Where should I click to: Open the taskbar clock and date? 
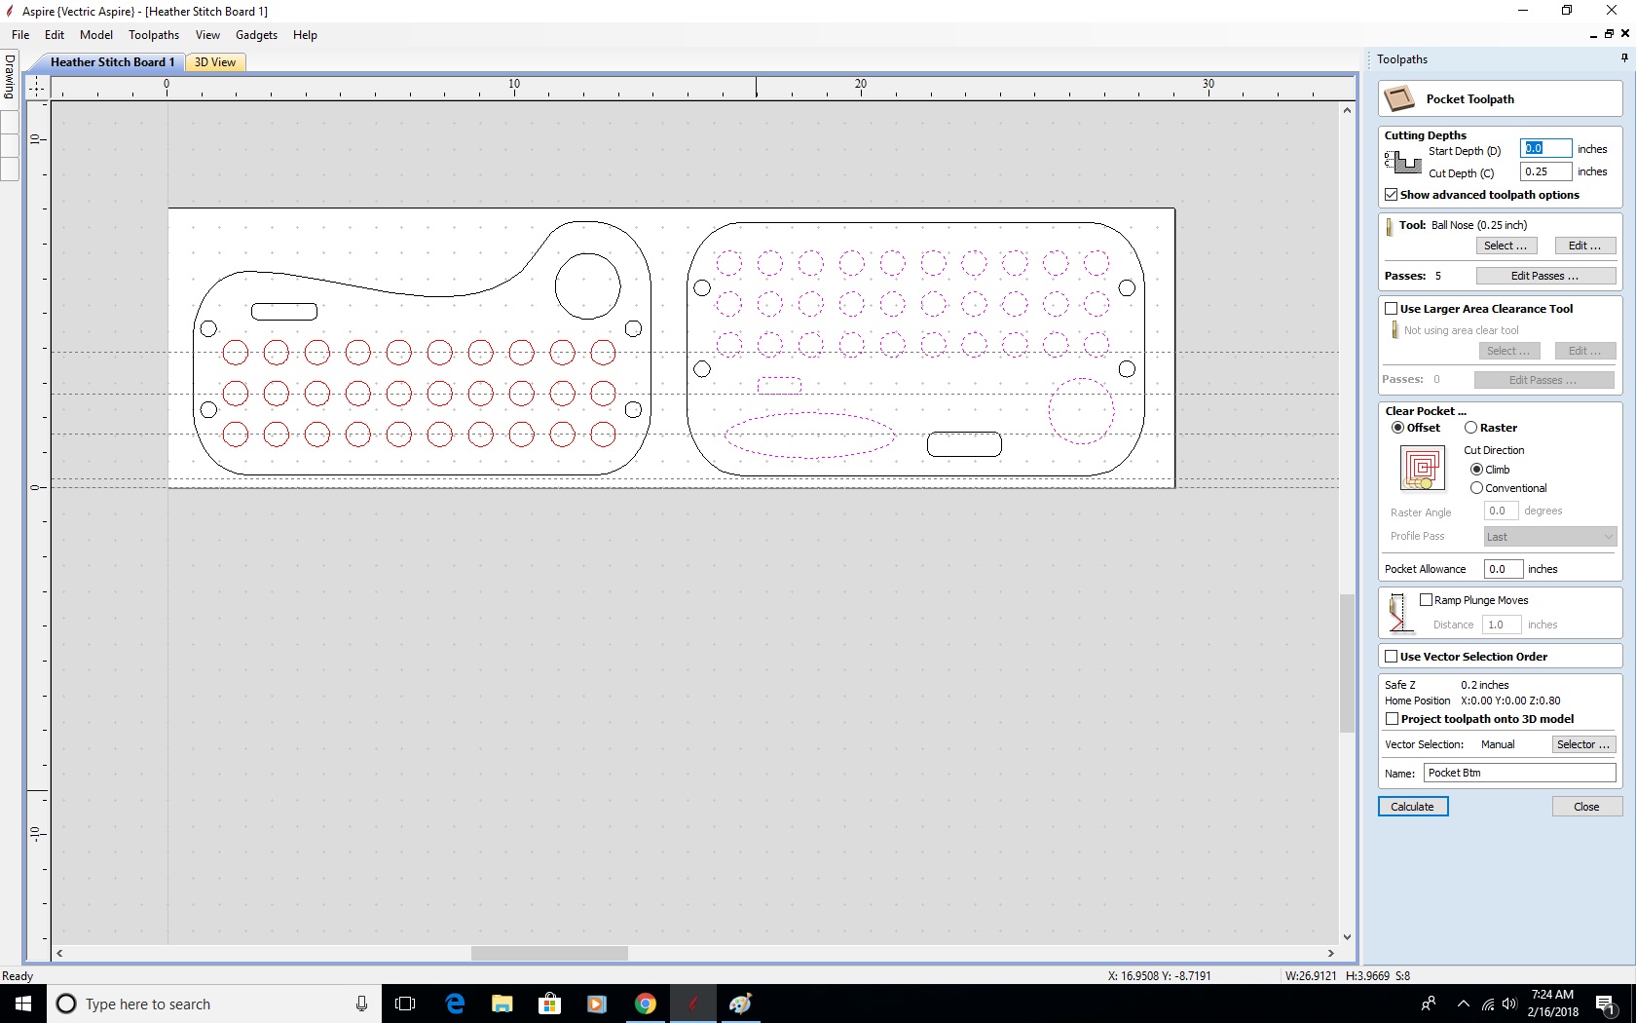(x=1552, y=1004)
